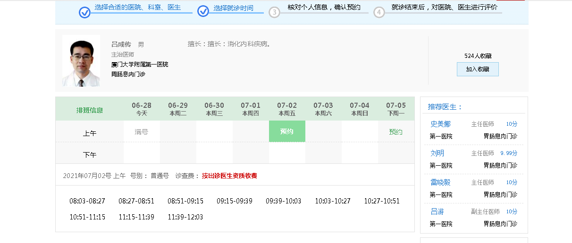Click doctor 吕成传's profile photo
This screenshot has height=243, width=572.
81,61
